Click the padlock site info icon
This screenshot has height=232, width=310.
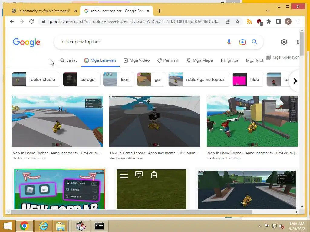coord(44,21)
